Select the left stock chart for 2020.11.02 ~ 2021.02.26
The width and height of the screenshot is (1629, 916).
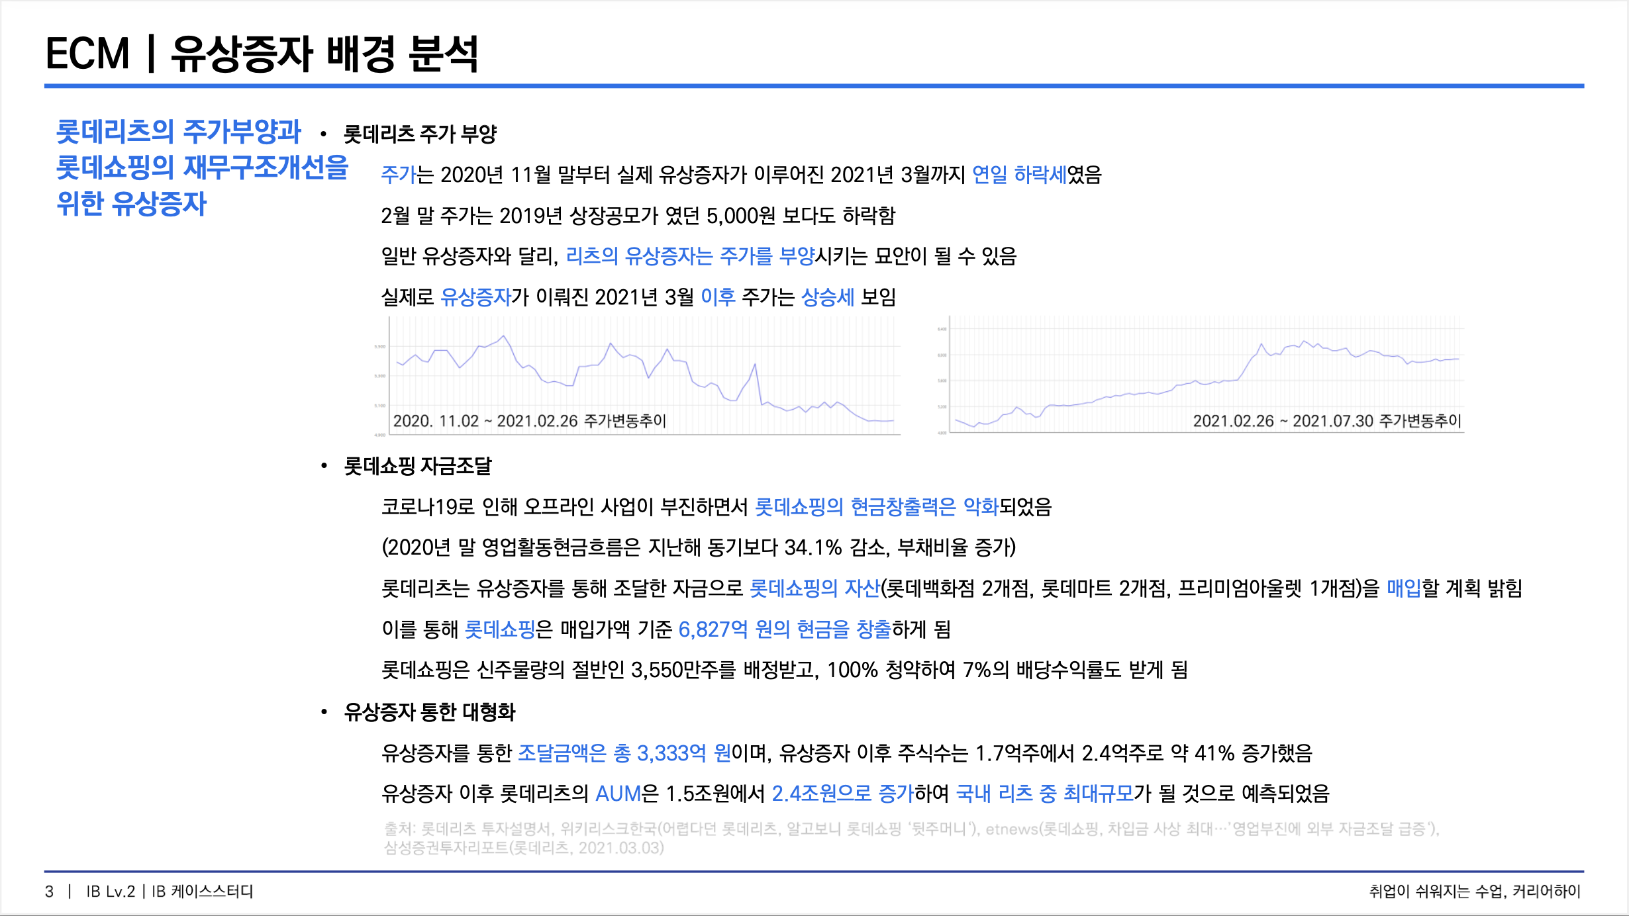[637, 375]
